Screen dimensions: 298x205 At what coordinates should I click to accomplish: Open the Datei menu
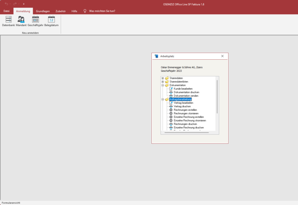point(6,11)
